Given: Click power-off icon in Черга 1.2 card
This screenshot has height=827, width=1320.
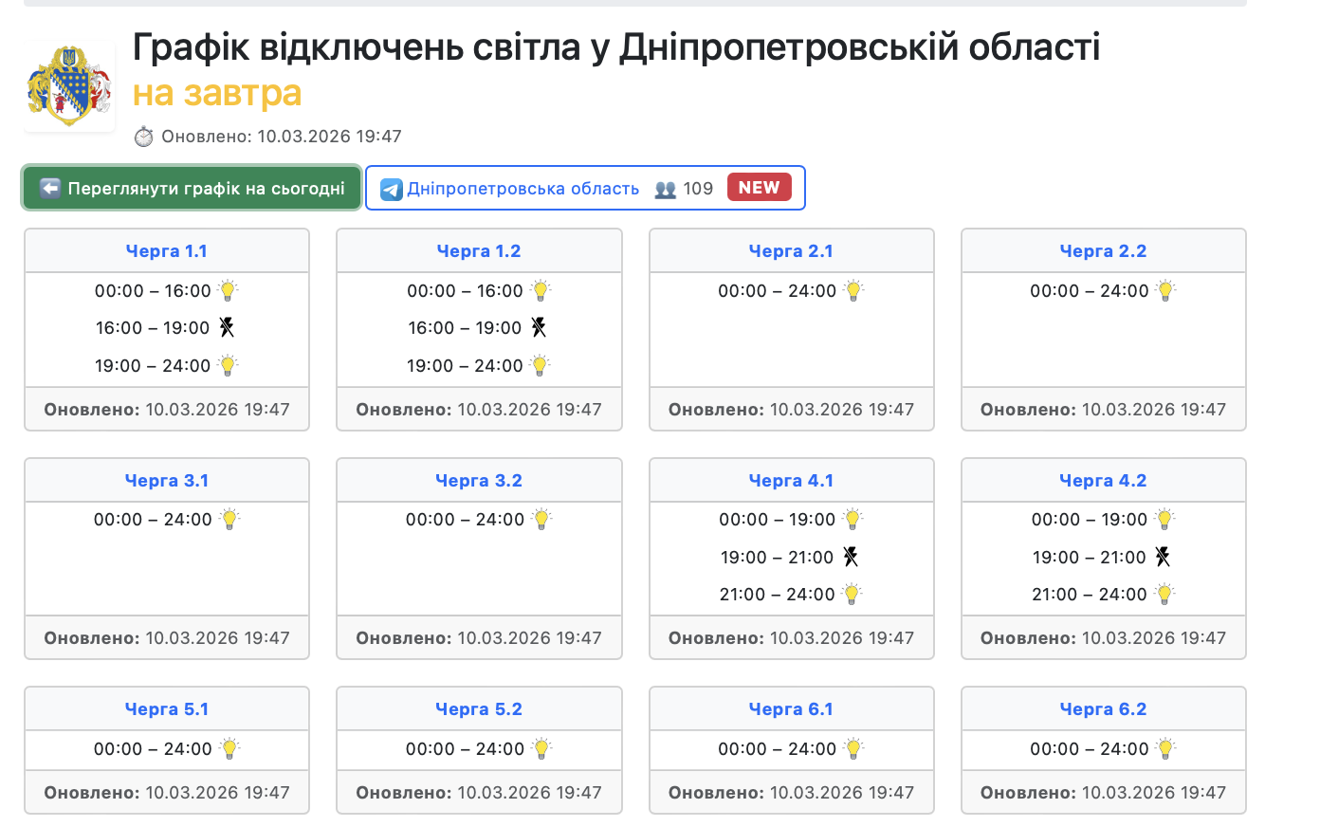Looking at the screenshot, I should (x=539, y=327).
